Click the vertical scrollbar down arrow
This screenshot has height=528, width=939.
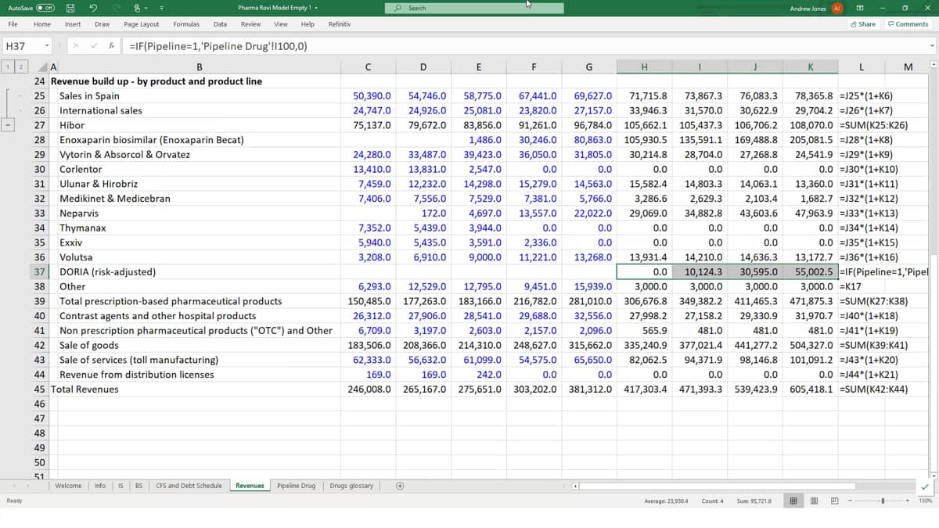coord(932,475)
